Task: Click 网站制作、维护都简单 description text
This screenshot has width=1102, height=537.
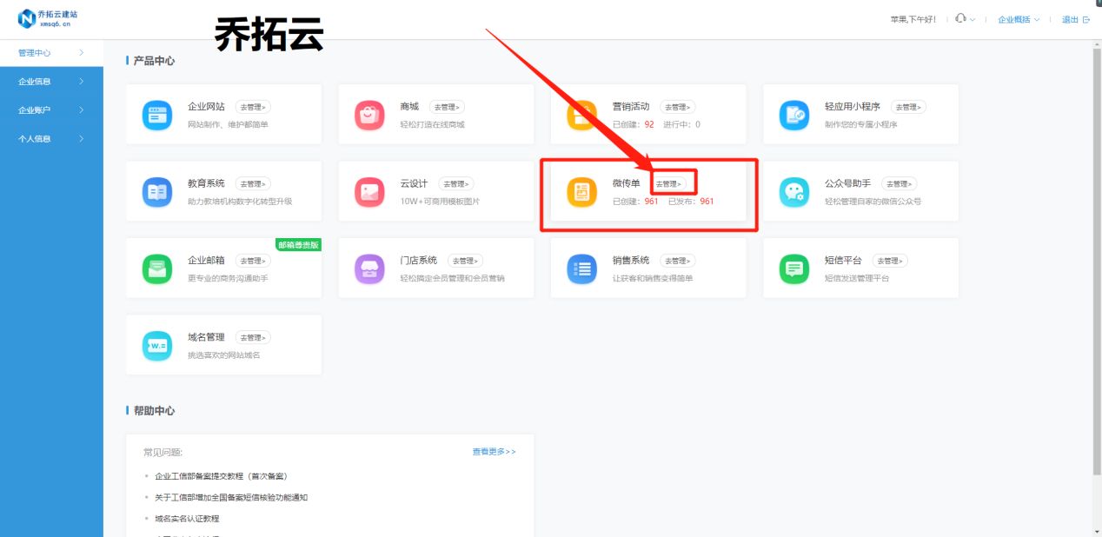Action: [228, 124]
